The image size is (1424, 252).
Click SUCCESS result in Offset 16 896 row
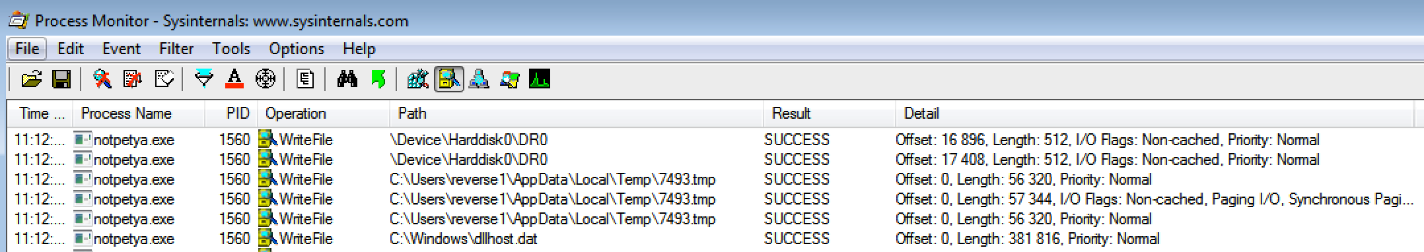tap(797, 140)
